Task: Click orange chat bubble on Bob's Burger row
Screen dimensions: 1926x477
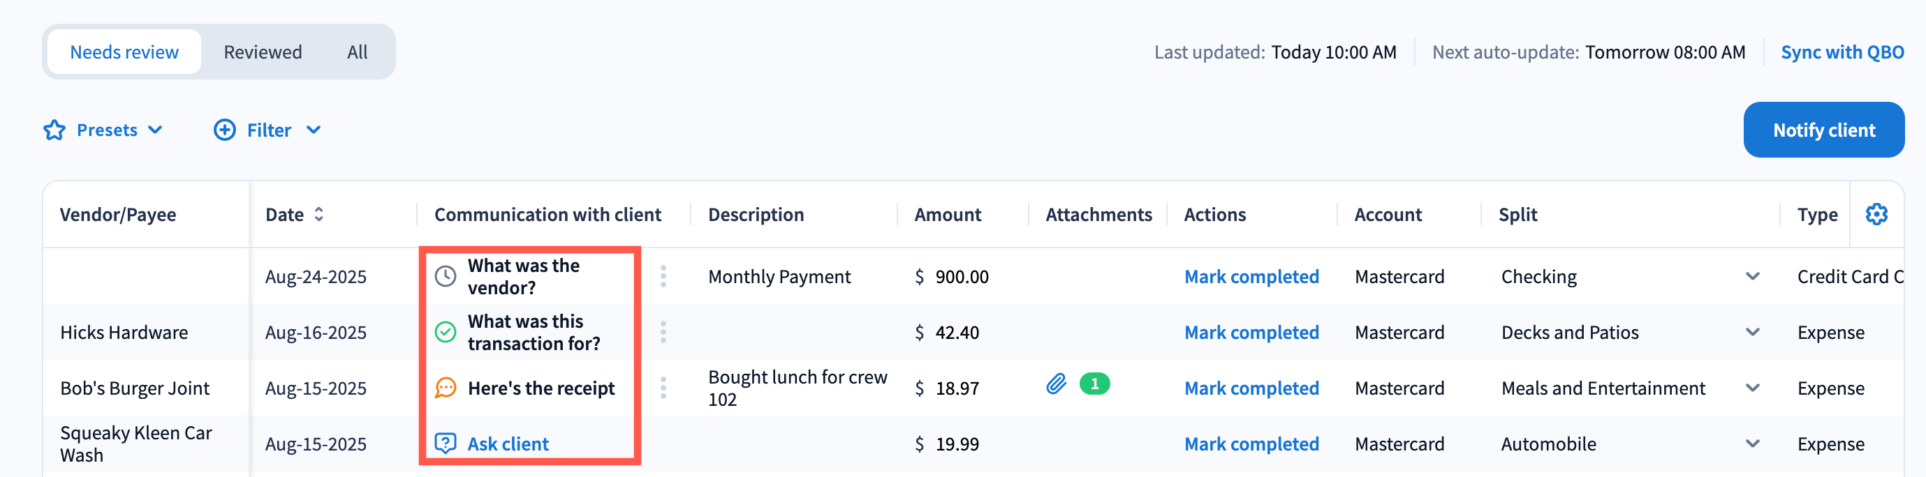Action: [x=446, y=388]
